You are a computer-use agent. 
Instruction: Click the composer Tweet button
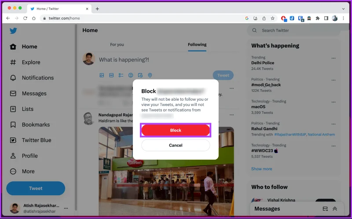click(x=223, y=75)
